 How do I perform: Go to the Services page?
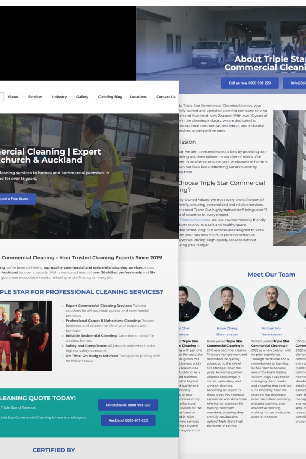[x=35, y=97]
